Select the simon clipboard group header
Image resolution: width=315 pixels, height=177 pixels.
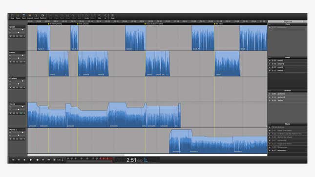coord(288,58)
